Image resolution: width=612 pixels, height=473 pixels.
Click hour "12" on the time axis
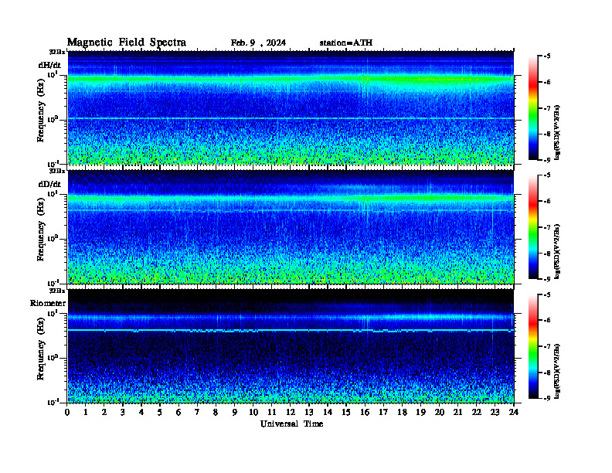pos(291,413)
